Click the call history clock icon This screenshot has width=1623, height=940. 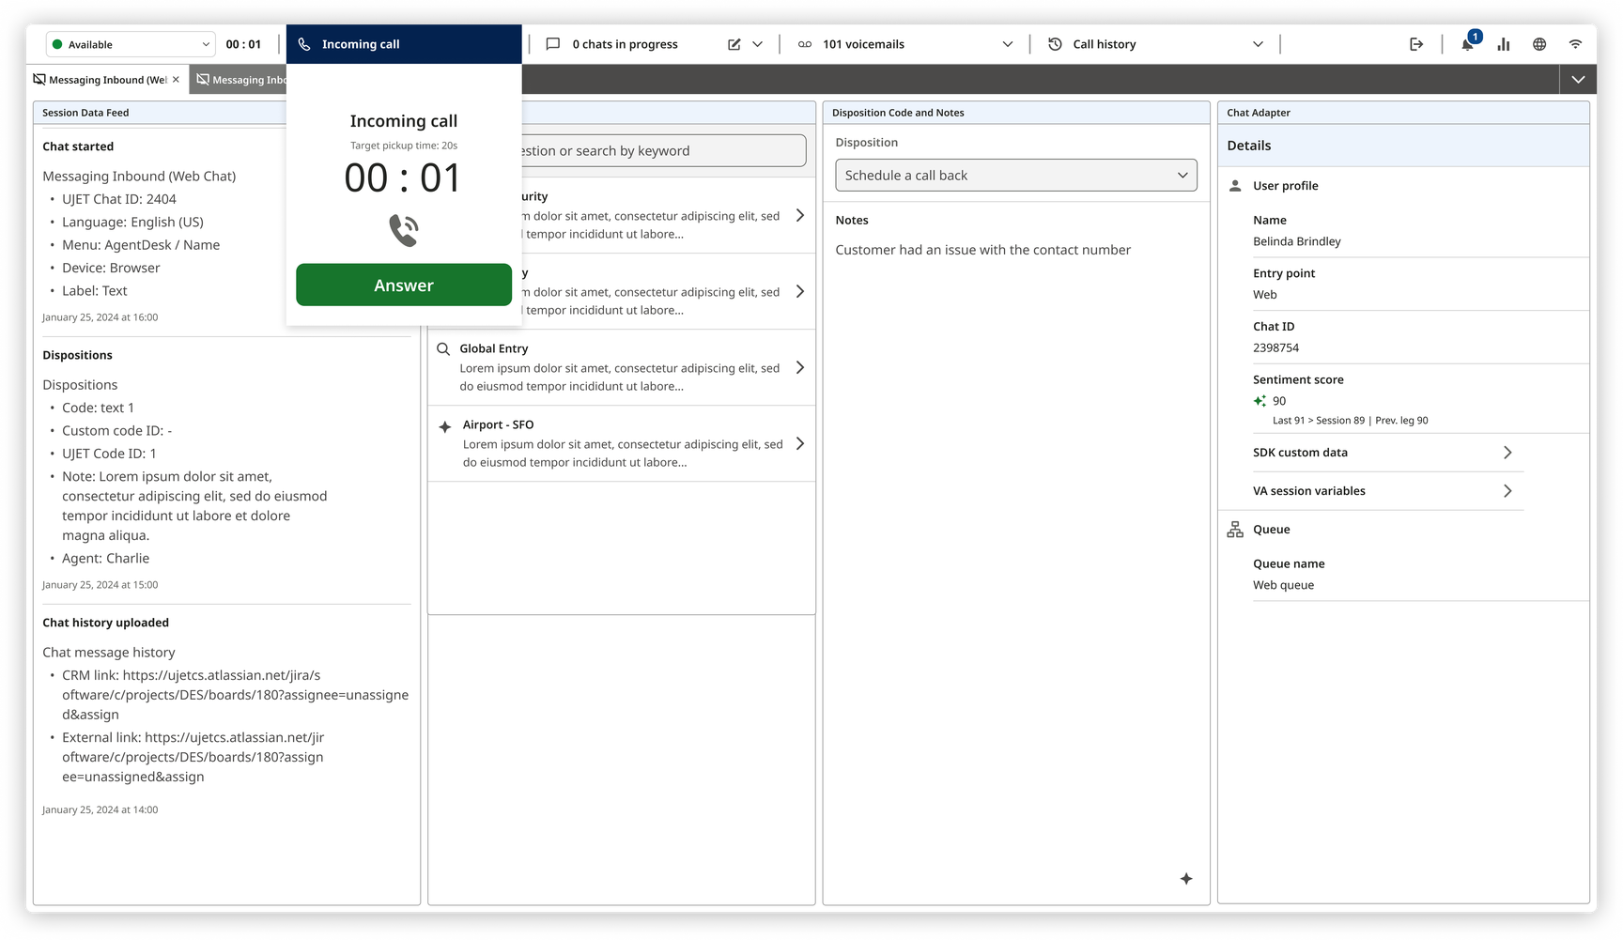[1055, 44]
